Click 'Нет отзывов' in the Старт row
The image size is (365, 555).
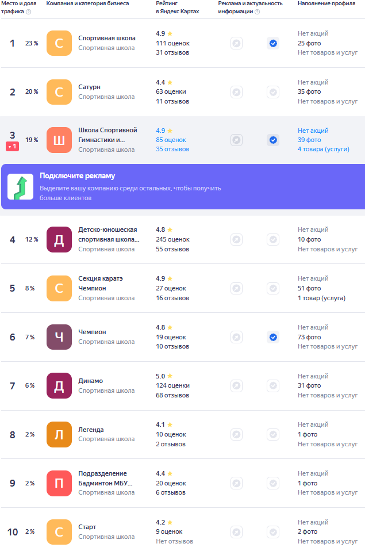point(174,542)
